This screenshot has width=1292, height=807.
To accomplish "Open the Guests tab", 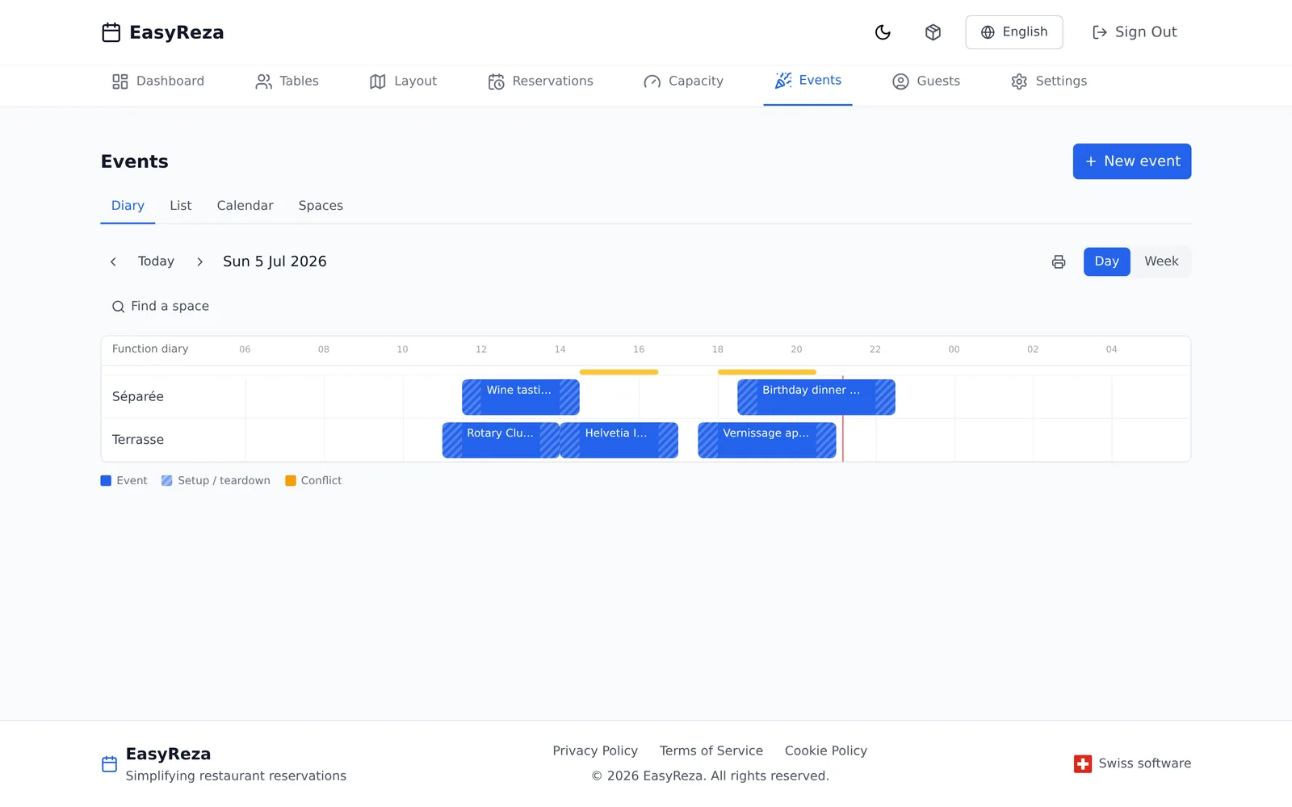I will [x=926, y=81].
